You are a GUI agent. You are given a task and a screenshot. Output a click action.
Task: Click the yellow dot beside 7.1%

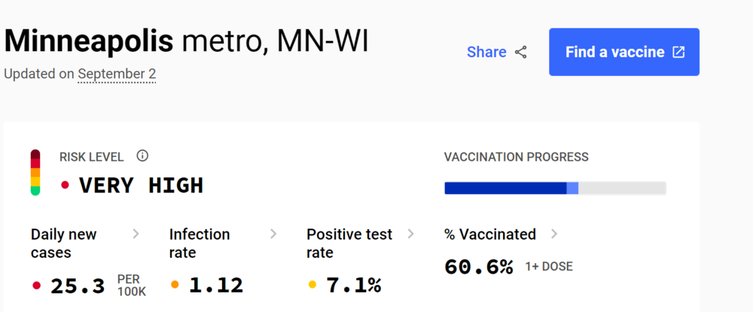(312, 285)
